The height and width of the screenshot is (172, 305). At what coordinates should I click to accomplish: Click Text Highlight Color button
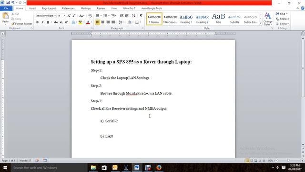(x=80, y=22)
